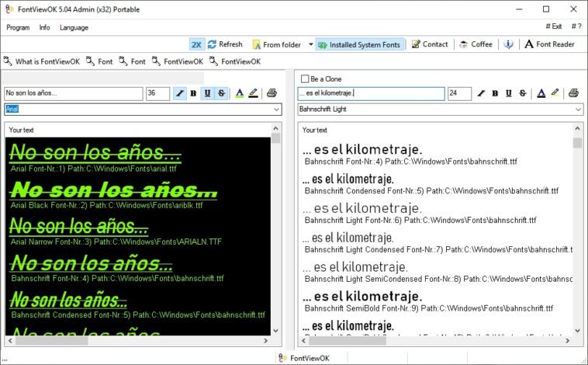Toggle strikethrough in the left panel
This screenshot has width=588, height=365.
point(222,93)
